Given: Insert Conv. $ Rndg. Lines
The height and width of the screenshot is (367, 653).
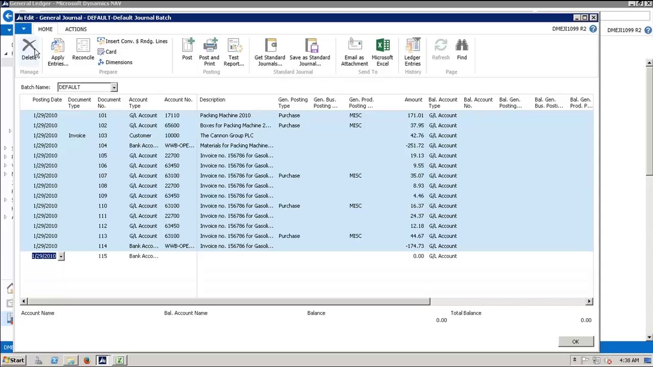Looking at the screenshot, I should 132,41.
